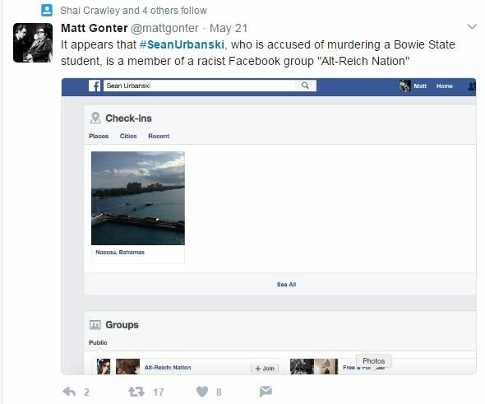485x404 pixels.
Task: Click the reply arrow icon
Action: point(69,392)
